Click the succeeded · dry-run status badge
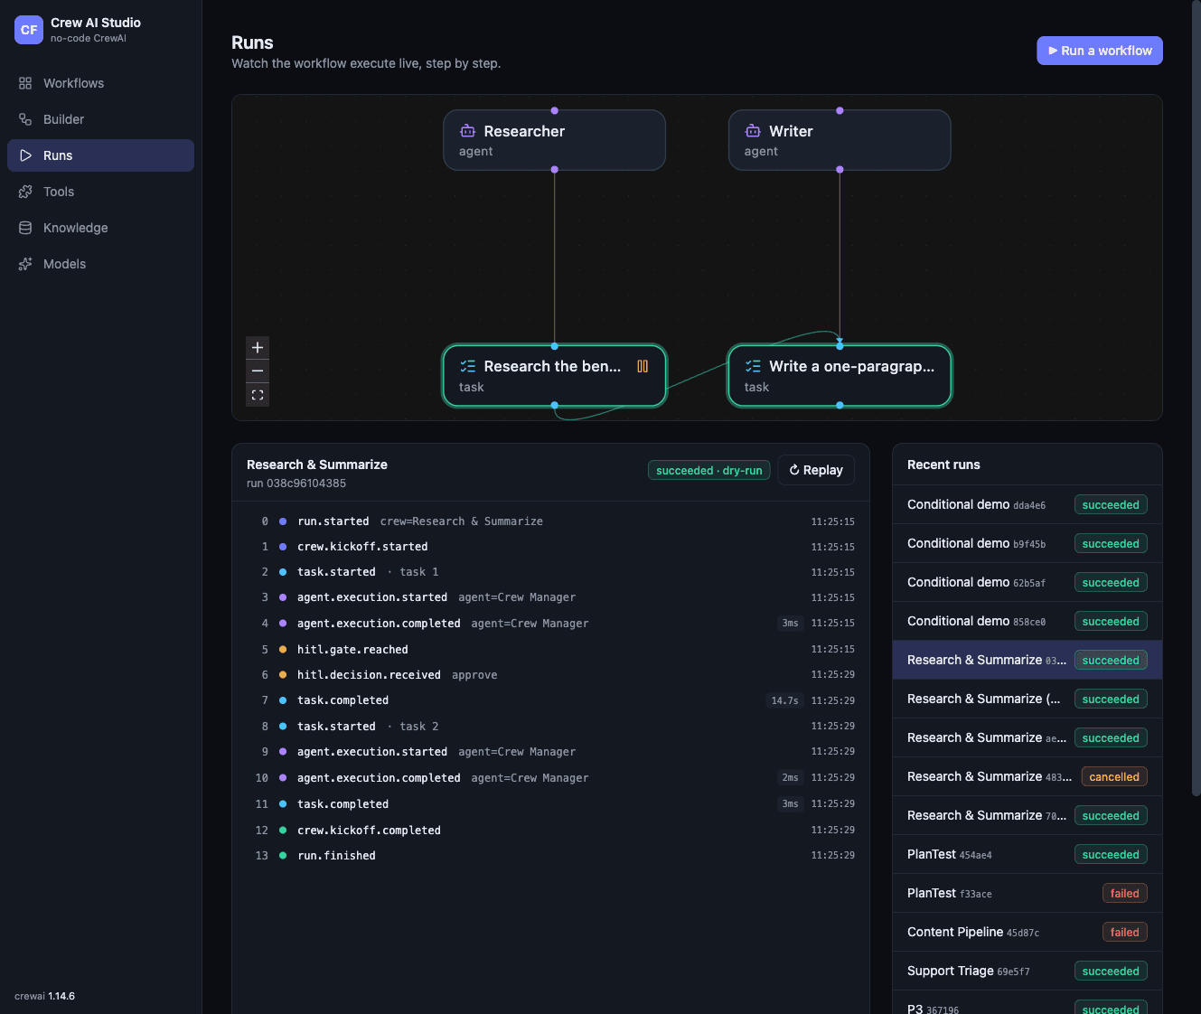The width and height of the screenshot is (1201, 1014). tap(708, 470)
